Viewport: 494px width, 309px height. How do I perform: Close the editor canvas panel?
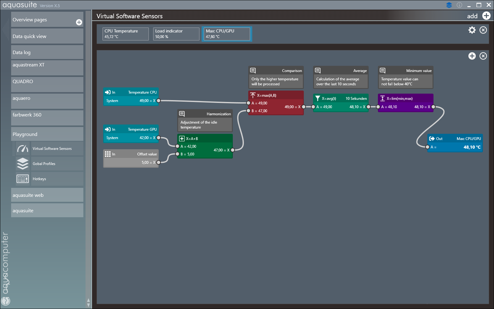coord(483,56)
